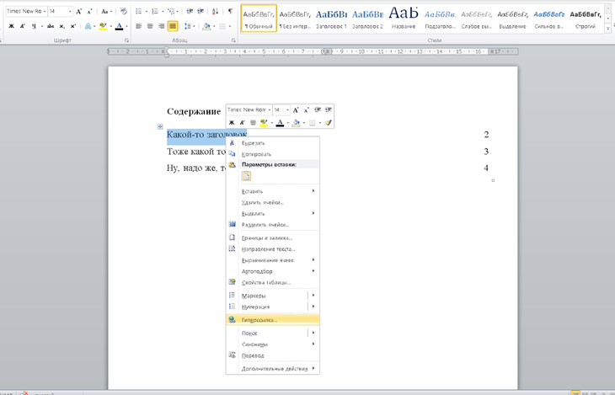Screen dimensions: 615x395
Task: Click italic in the mini toolbar
Action: pos(242,123)
